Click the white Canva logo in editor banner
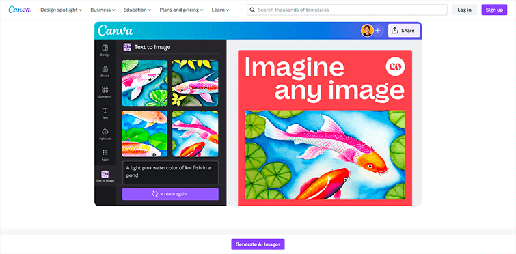The width and height of the screenshot is (516, 254). click(x=116, y=31)
